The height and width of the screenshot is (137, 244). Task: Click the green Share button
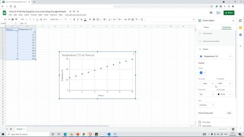(229, 13)
